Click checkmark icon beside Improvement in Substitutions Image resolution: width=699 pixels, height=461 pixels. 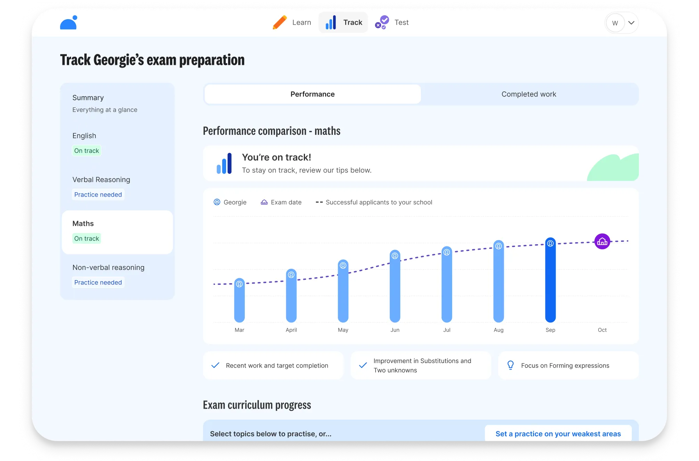(x=363, y=365)
